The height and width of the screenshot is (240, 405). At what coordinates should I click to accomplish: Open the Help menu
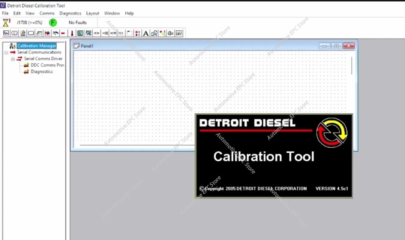pos(129,13)
